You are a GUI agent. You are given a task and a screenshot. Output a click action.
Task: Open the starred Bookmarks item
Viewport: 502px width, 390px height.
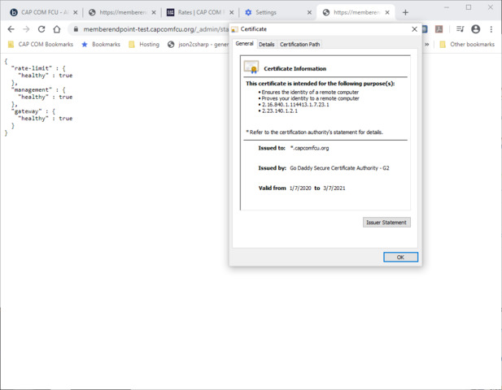(101, 45)
